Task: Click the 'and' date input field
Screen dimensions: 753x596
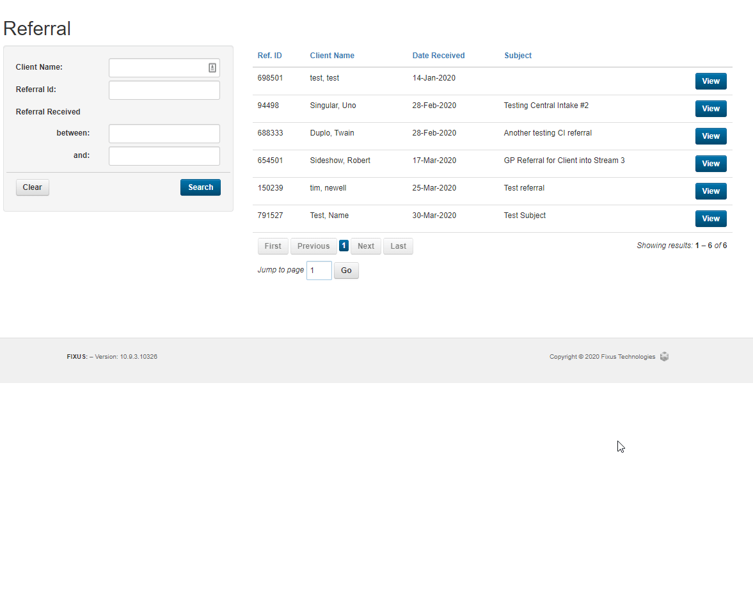Action: pos(164,156)
